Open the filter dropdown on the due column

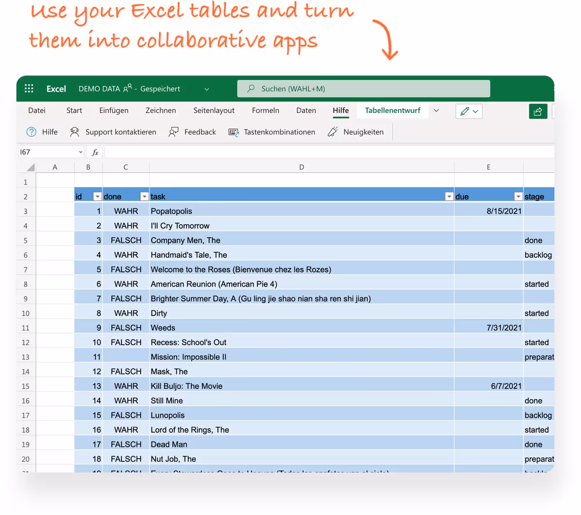pos(518,196)
